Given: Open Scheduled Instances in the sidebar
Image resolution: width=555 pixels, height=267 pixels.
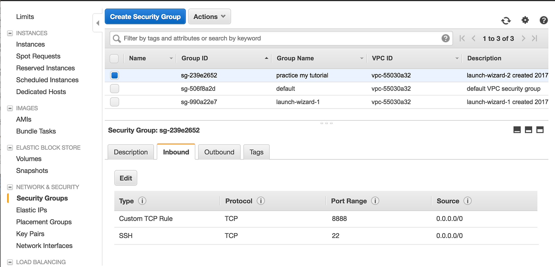Looking at the screenshot, I should [x=47, y=80].
